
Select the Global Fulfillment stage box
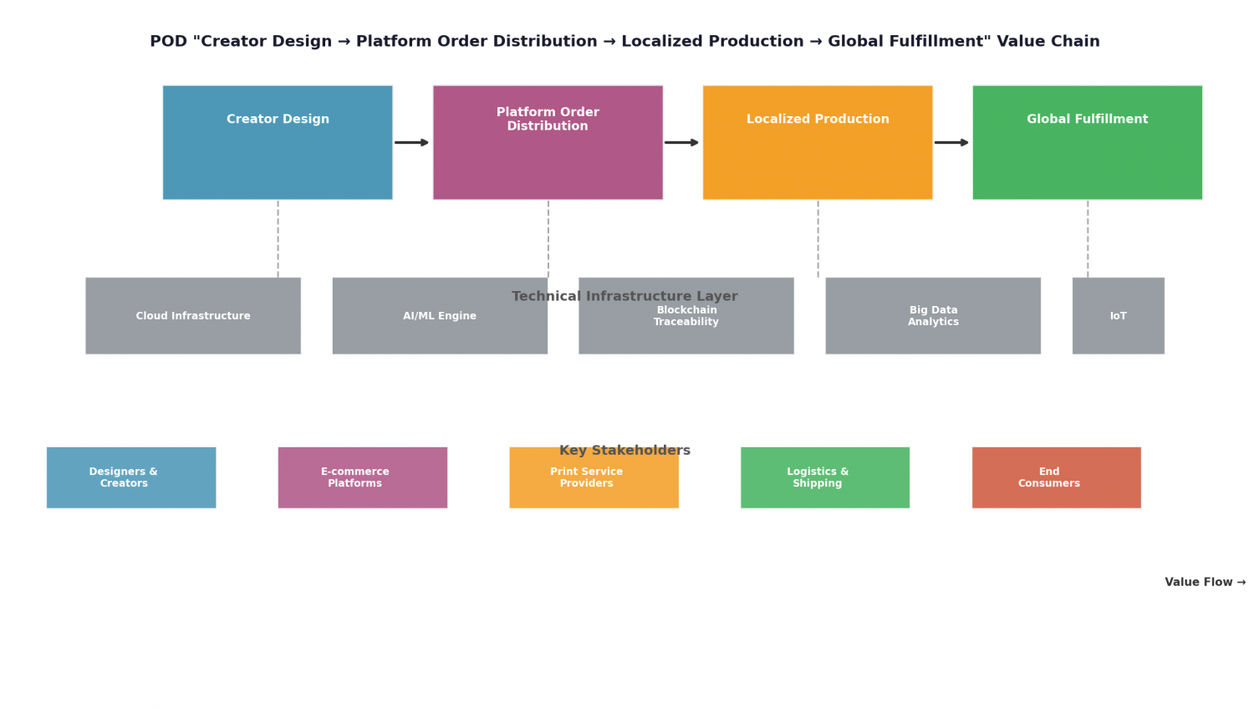[1088, 142]
